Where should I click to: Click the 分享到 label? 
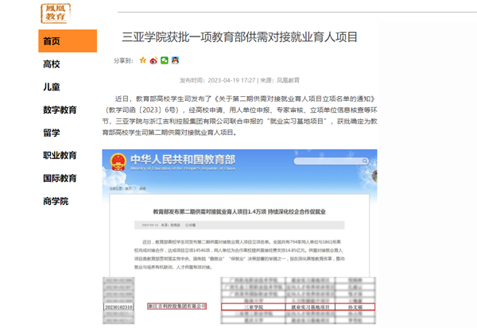click(123, 60)
